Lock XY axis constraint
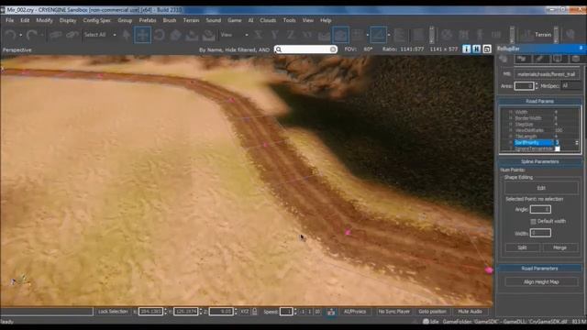 tap(307, 35)
